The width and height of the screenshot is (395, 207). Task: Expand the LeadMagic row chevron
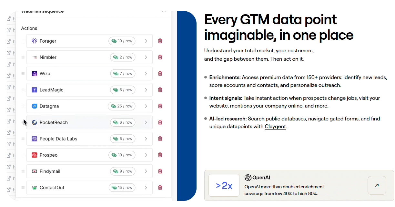pos(146,90)
